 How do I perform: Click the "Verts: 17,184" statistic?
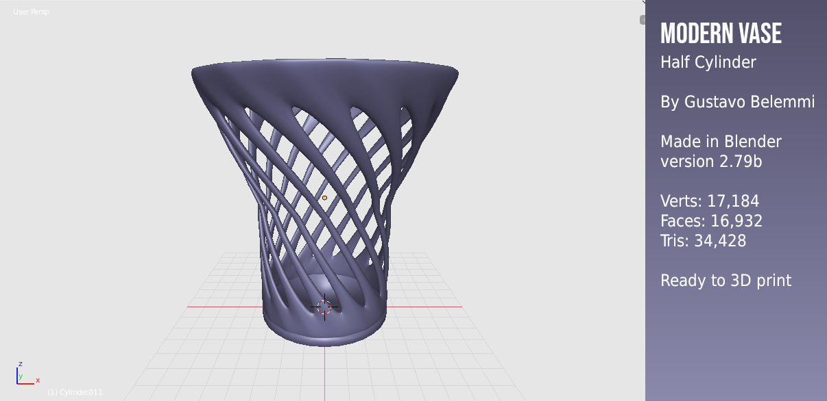pyautogui.click(x=710, y=201)
